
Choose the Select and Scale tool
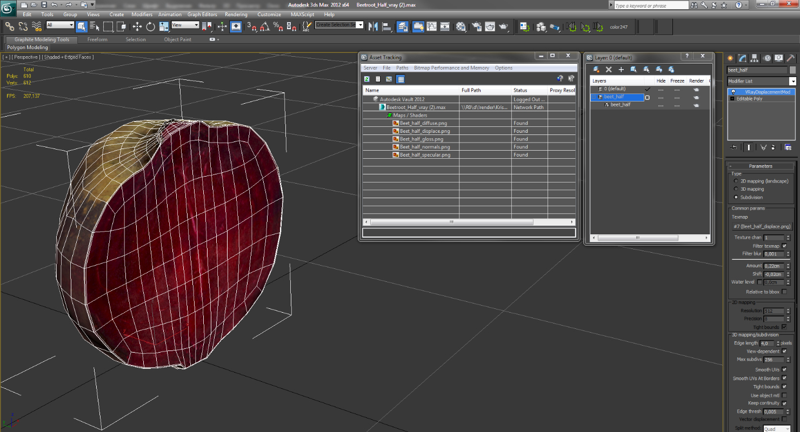[x=164, y=26]
